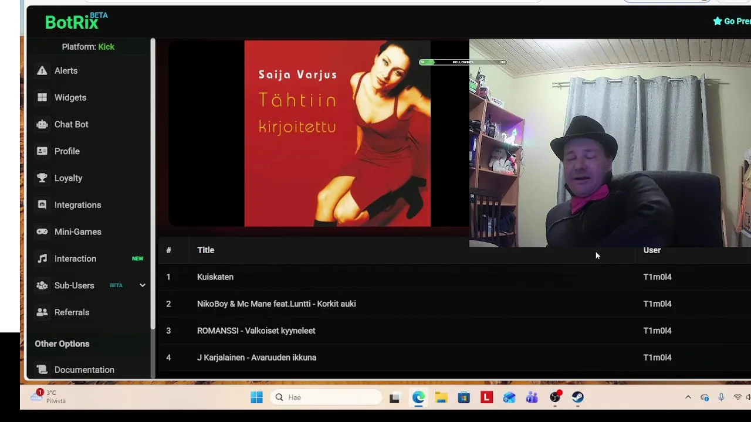The image size is (751, 422).
Task: Click the microphone tray icon
Action: coord(721,397)
